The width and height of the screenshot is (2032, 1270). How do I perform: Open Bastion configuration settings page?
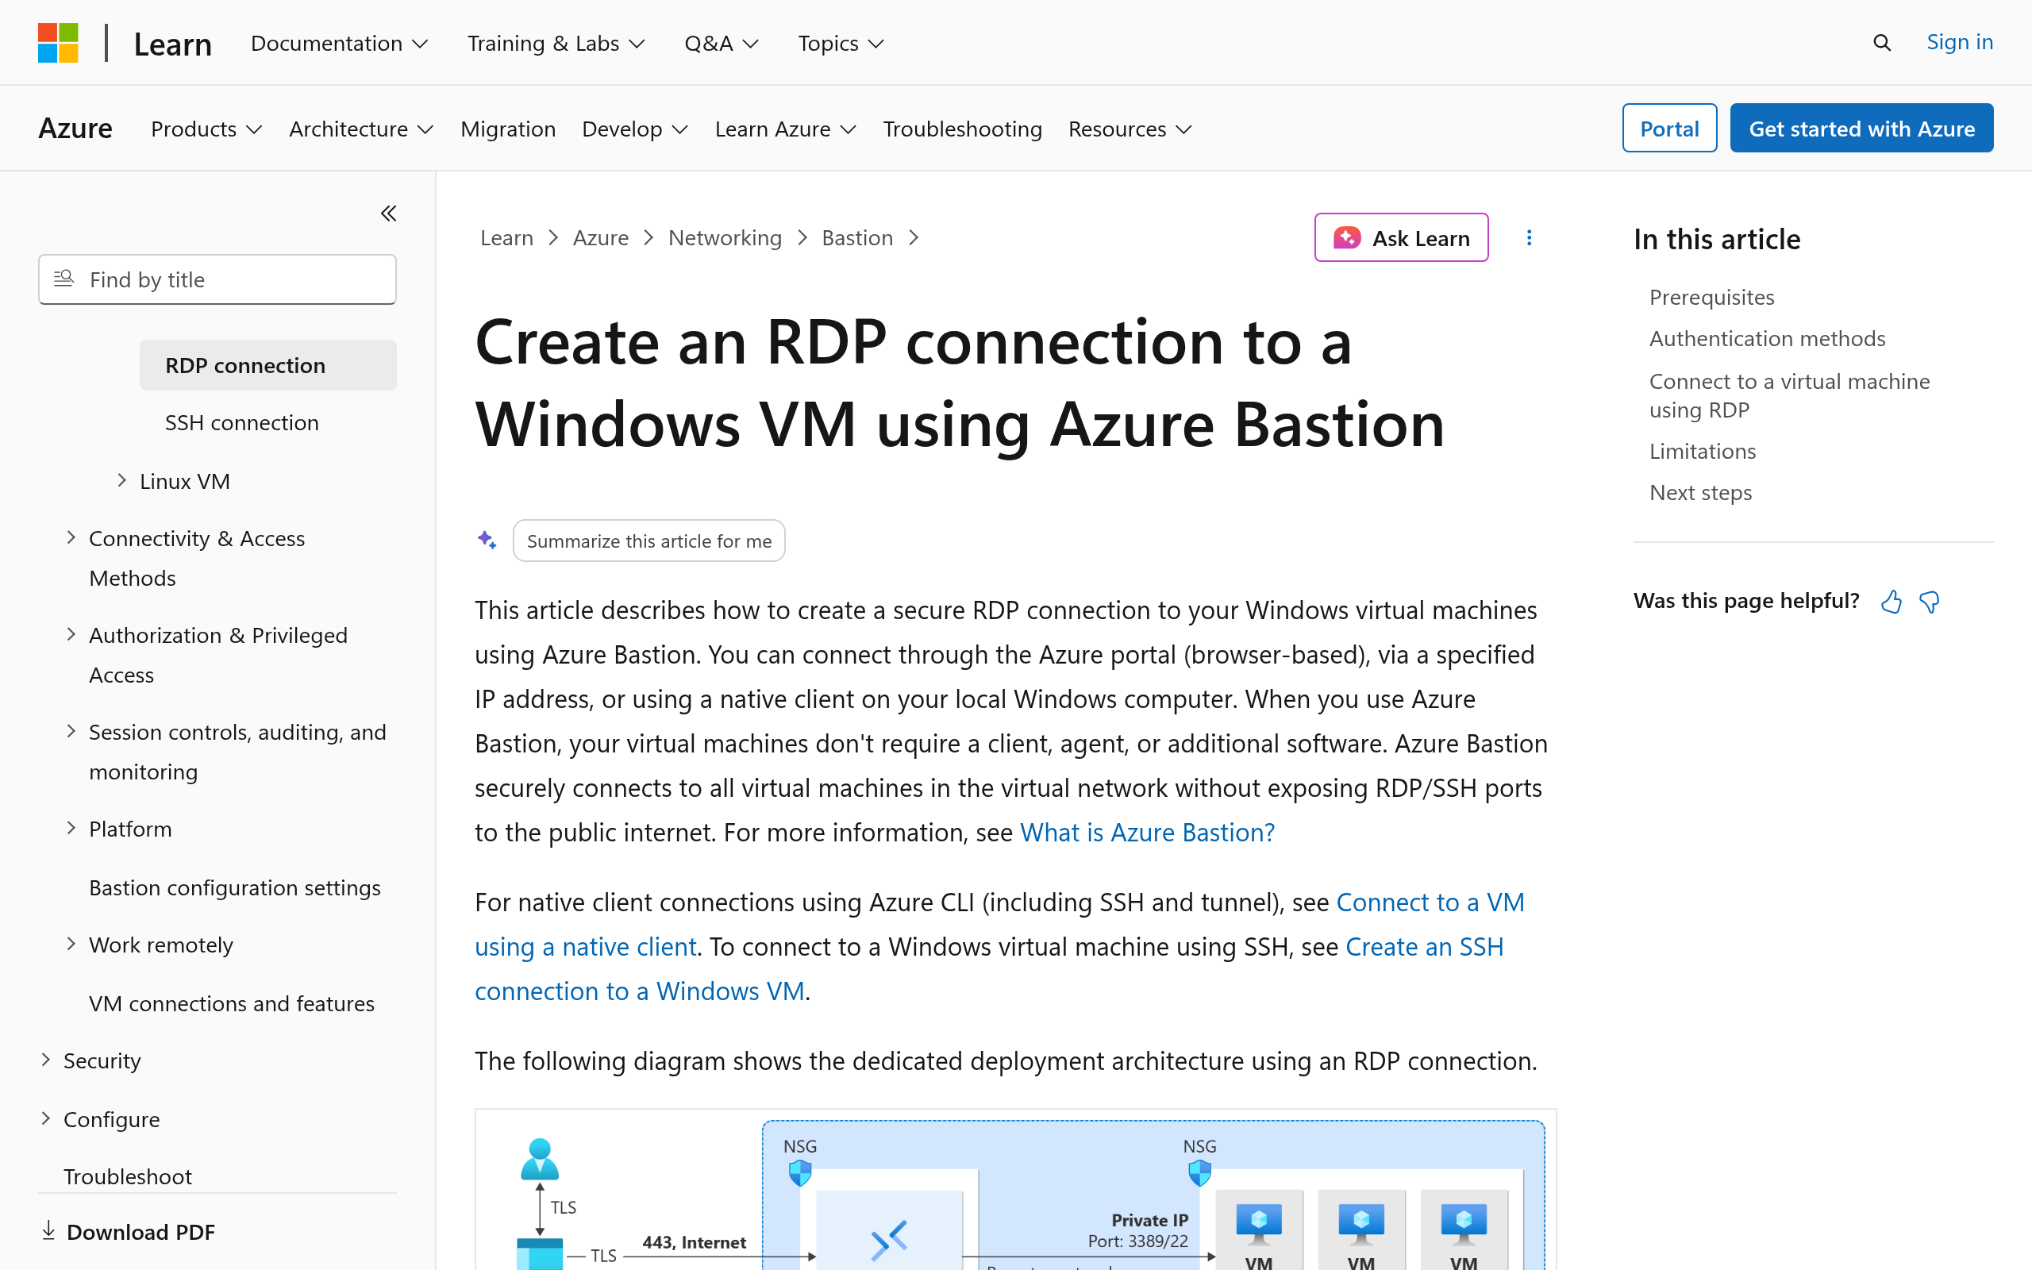click(x=234, y=887)
